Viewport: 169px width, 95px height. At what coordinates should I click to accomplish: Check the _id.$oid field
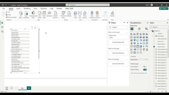[x=154, y=34]
